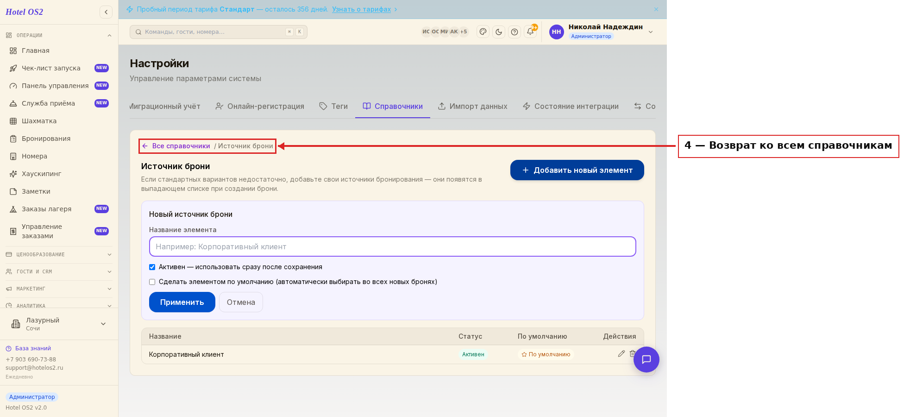Expand АНАЛИТИКА section
The height and width of the screenshot is (417, 910).
tap(59, 305)
